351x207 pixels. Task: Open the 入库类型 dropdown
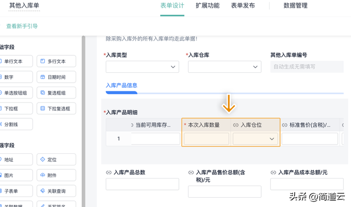coord(143,67)
